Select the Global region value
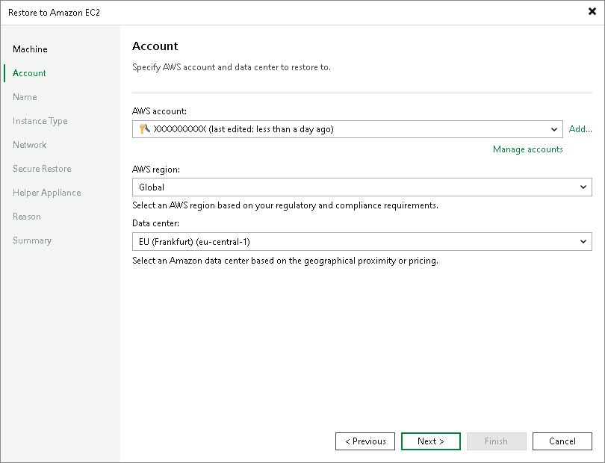 click(x=152, y=187)
